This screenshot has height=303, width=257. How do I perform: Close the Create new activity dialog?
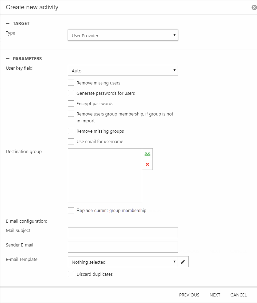pyautogui.click(x=254, y=7)
